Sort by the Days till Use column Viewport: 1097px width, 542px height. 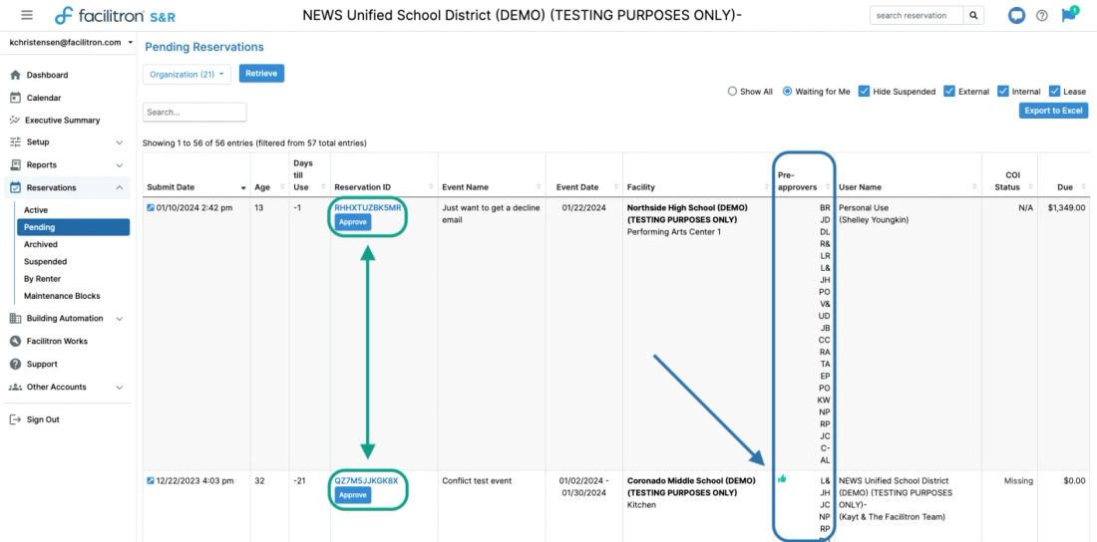pos(308,174)
